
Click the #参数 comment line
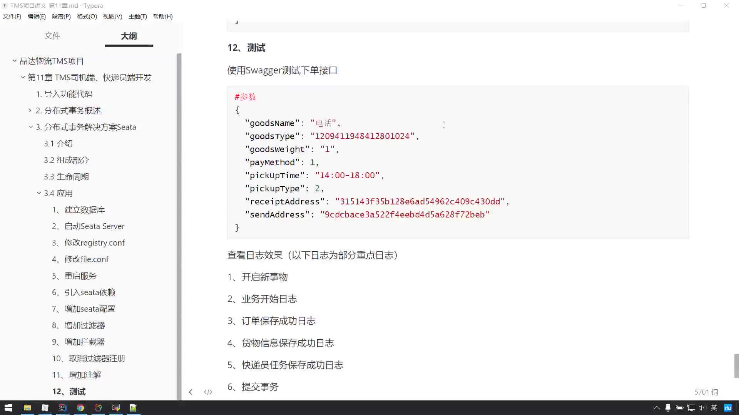tap(245, 97)
